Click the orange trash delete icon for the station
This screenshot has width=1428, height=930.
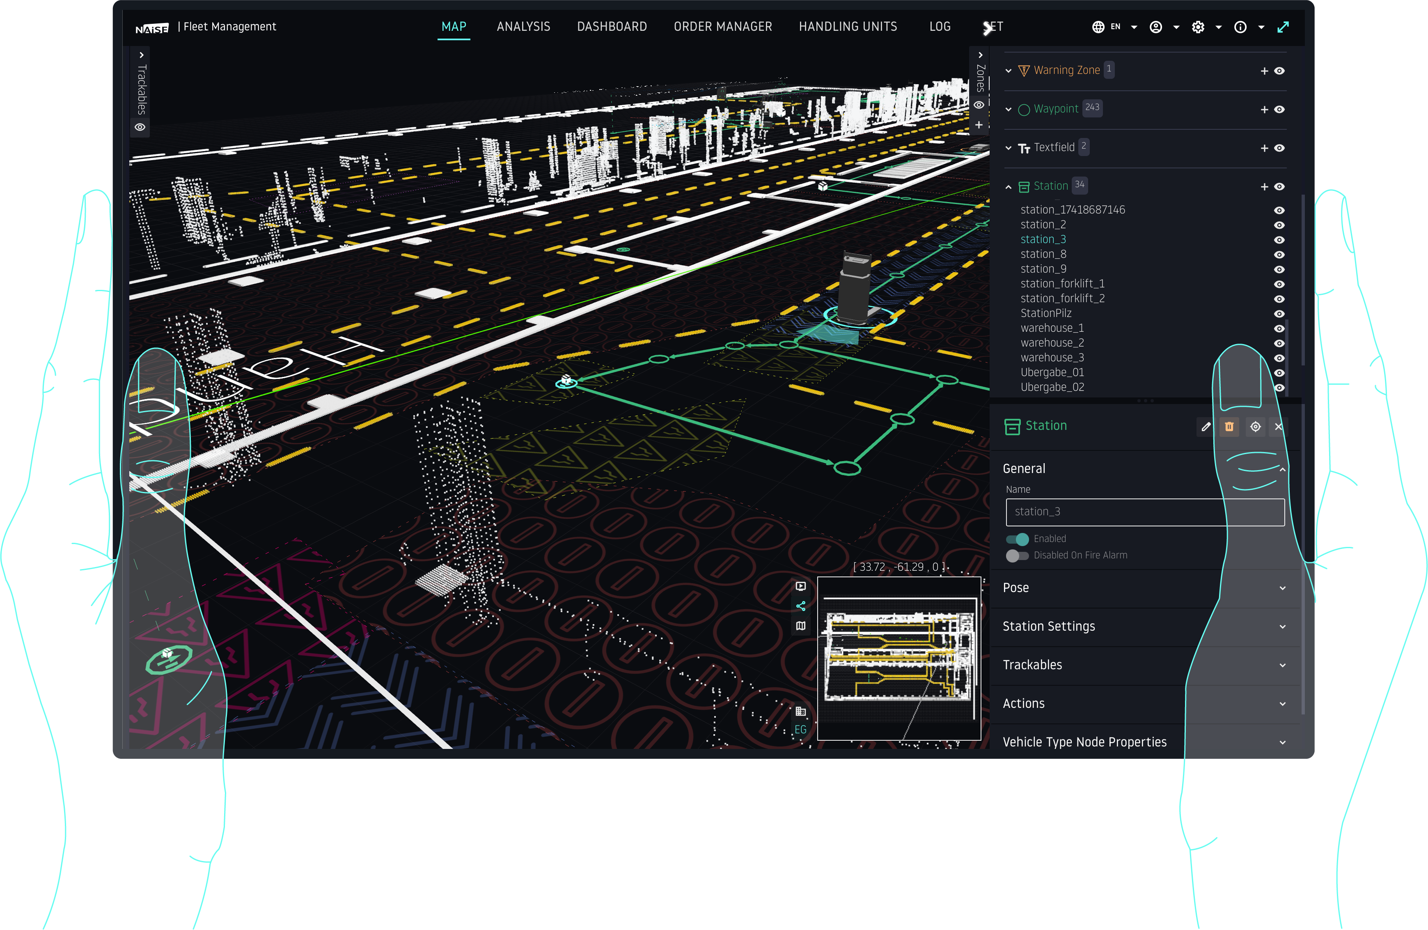1229,427
